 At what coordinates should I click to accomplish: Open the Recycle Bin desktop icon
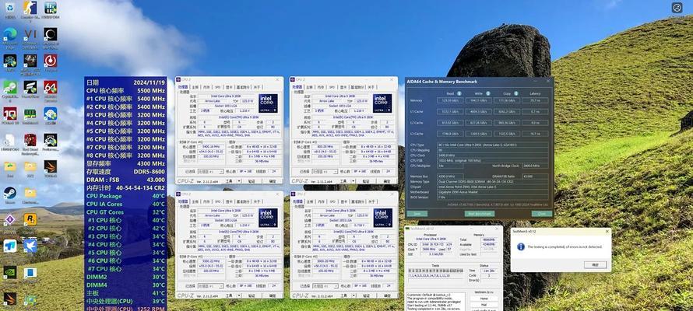(x=9, y=8)
